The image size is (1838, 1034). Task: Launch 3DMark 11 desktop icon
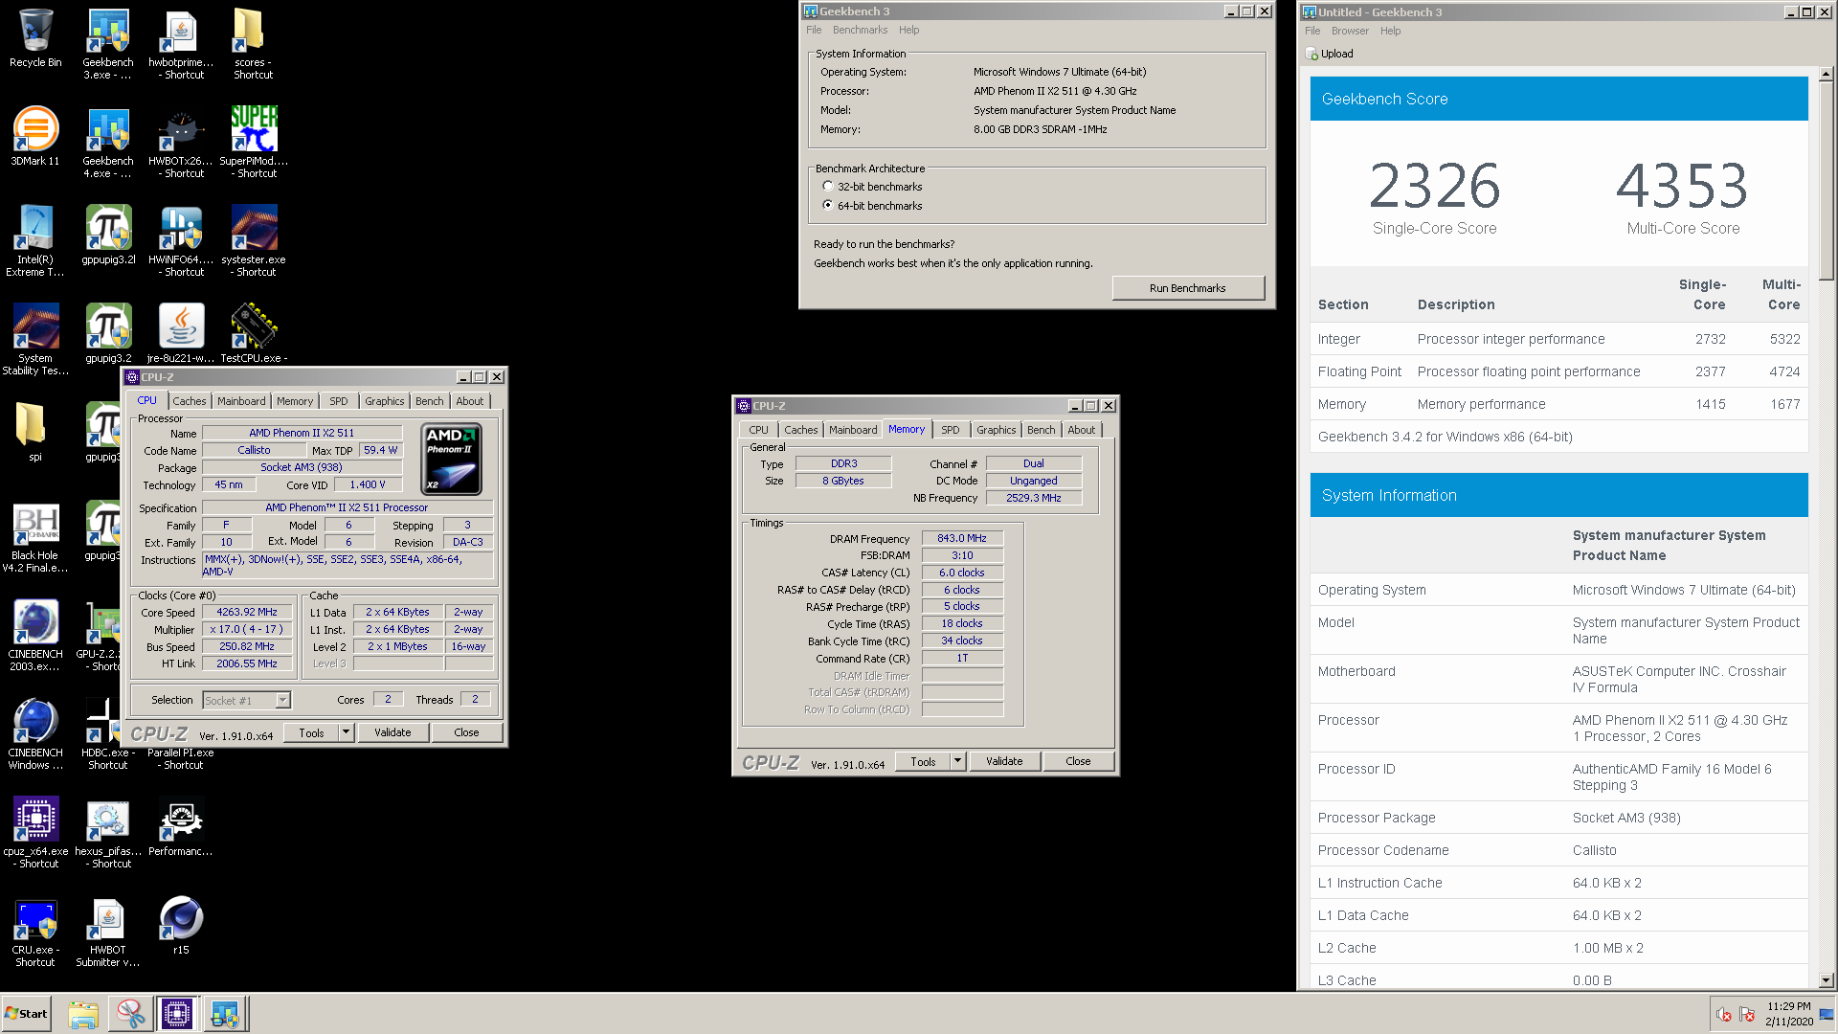point(35,136)
